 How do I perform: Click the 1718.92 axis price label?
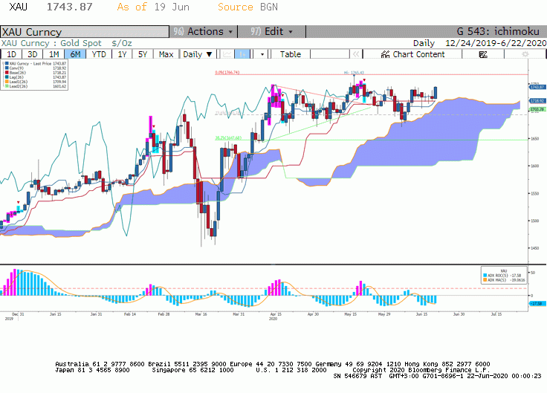(537, 101)
